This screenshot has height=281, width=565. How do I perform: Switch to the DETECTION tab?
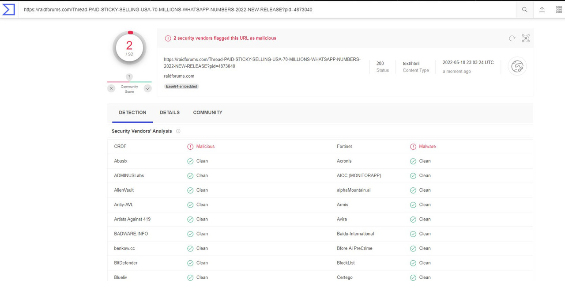click(x=132, y=113)
